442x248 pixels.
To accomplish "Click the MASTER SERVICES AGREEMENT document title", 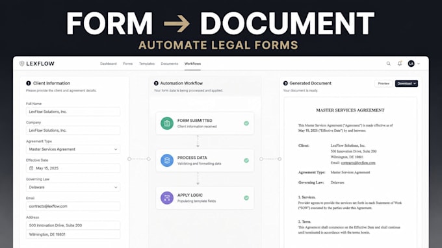I will [350, 110].
